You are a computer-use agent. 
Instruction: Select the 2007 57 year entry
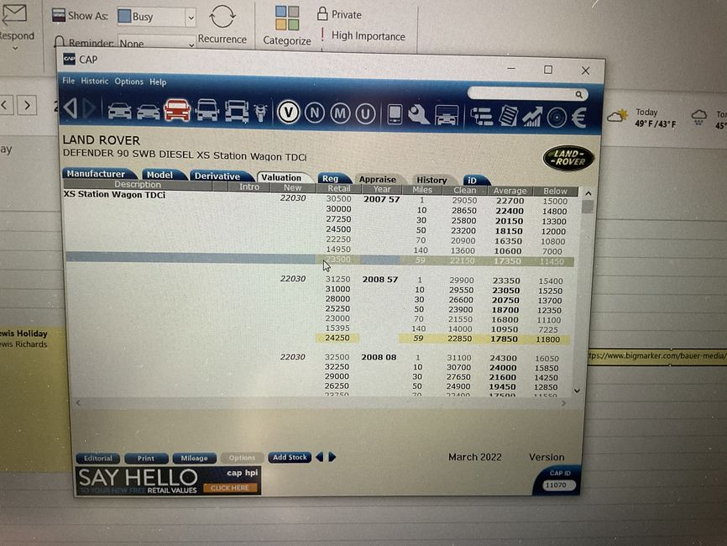click(381, 199)
